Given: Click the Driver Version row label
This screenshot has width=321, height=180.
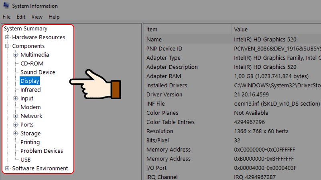Looking at the screenshot, I should 164,94.
